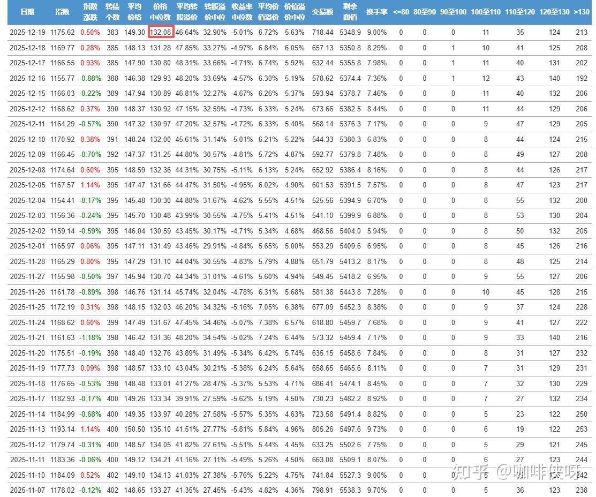The width and height of the screenshot is (596, 497).
Task: Select the -1.18% index change cell
Action: point(90,337)
